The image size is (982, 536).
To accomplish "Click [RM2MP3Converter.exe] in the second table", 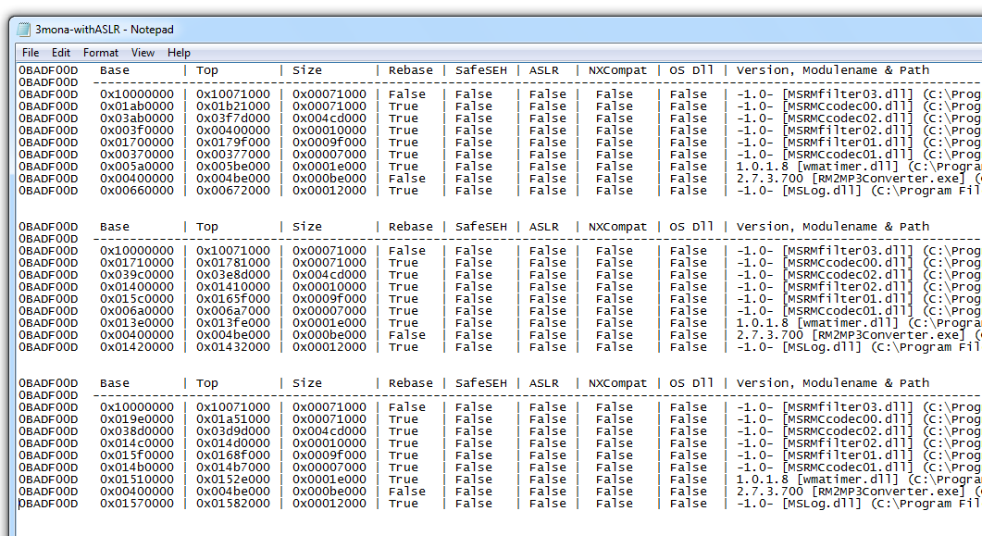I will [x=889, y=335].
